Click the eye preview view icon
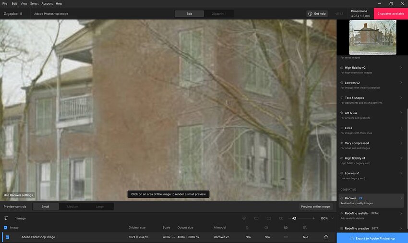Screen dimensions: 408x243 244,218
